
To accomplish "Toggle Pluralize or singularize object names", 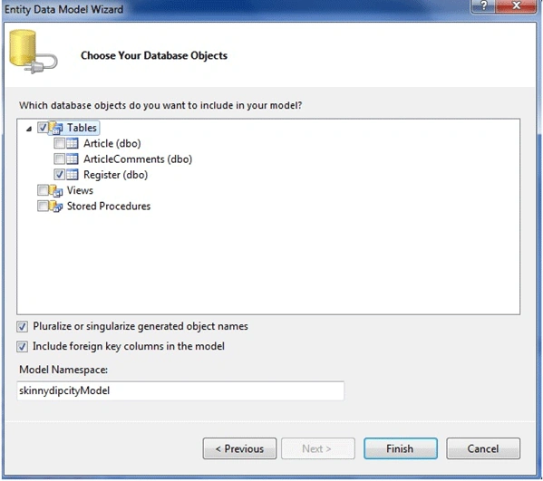I will click(x=22, y=326).
